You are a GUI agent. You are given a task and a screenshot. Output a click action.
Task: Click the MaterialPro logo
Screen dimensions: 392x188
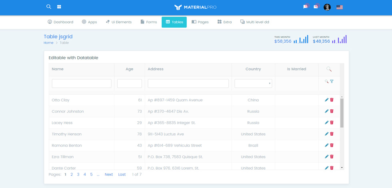pyautogui.click(x=195, y=7)
